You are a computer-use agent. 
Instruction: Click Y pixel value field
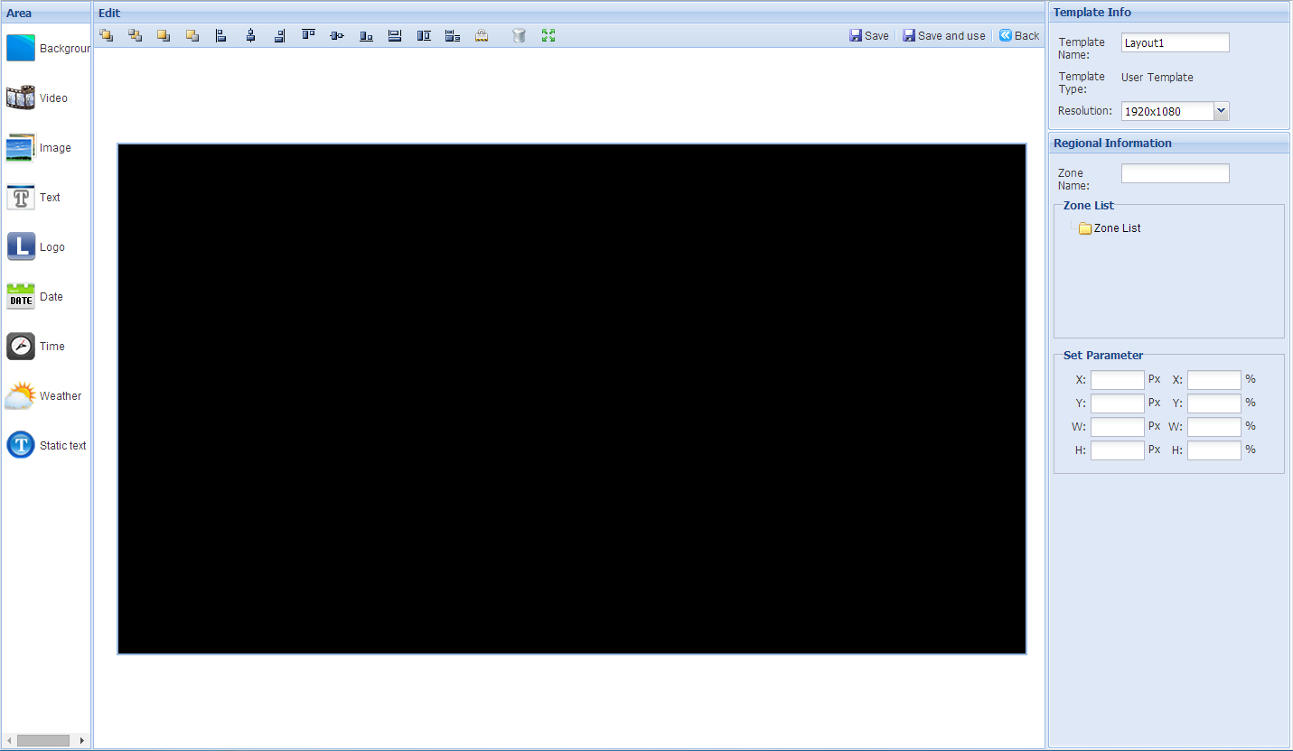click(x=1118, y=403)
